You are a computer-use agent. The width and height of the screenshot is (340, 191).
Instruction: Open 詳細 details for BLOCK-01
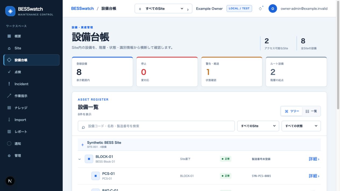pos(314,159)
